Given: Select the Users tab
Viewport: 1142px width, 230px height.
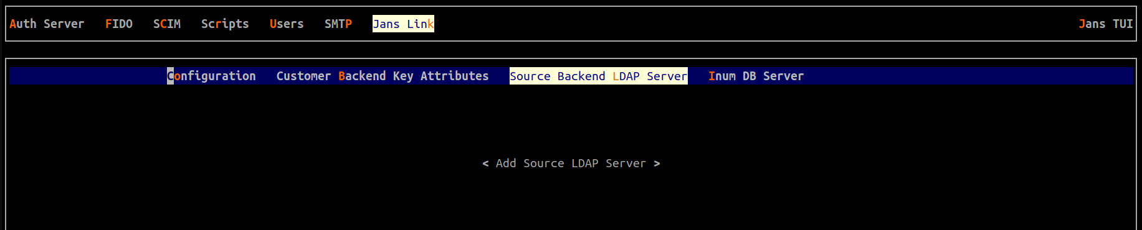Looking at the screenshot, I should pos(287,24).
